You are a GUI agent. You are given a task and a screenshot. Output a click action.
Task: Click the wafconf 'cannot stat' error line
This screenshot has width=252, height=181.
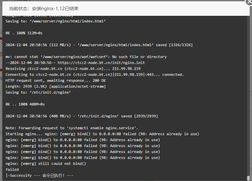tap(86, 57)
